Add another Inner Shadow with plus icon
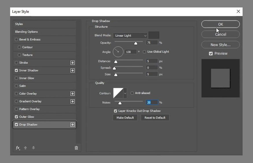The image size is (253, 163). click(73, 71)
